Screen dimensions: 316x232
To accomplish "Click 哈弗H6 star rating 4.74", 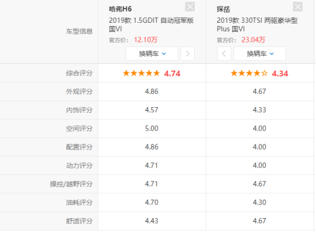I will (152, 74).
